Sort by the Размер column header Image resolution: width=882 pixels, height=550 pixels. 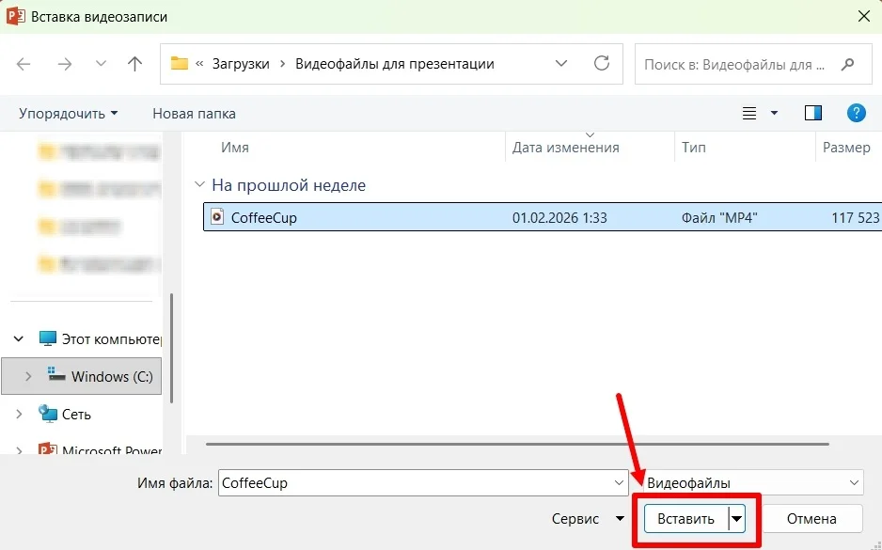(x=846, y=148)
